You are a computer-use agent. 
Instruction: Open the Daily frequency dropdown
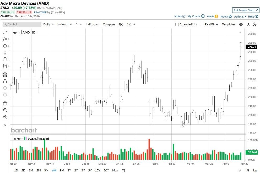pos(48,24)
